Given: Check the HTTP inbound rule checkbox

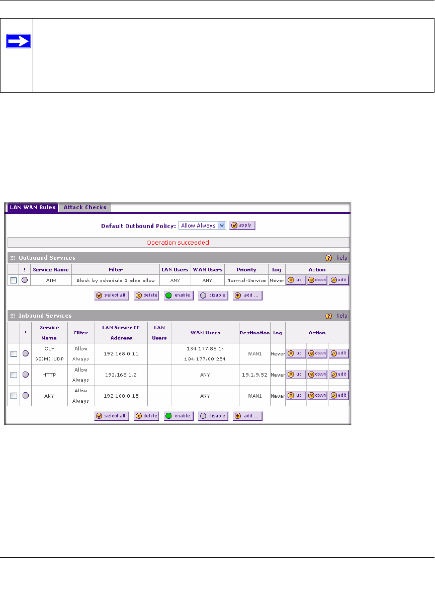Looking at the screenshot, I should pos(14,375).
